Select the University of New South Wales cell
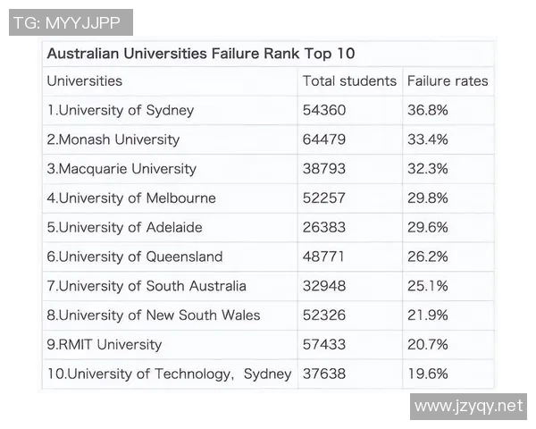This screenshot has height=429, width=536. [154, 315]
